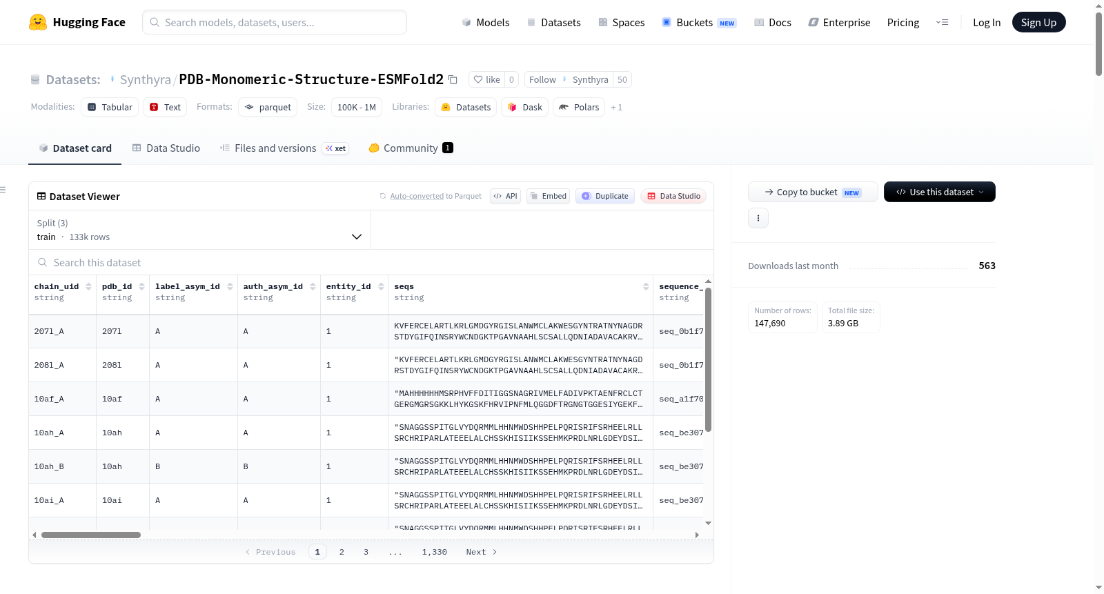Jump to the last page 1,330

(x=435, y=552)
